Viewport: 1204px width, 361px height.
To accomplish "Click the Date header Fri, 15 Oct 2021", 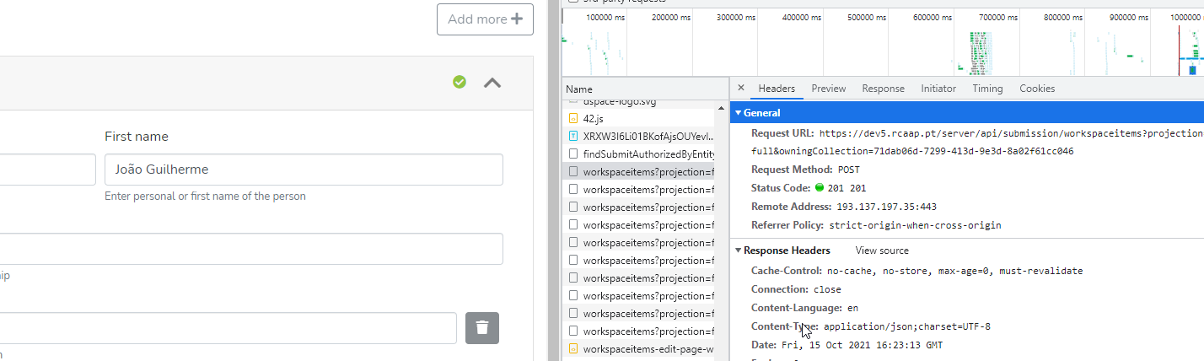I will (x=847, y=345).
